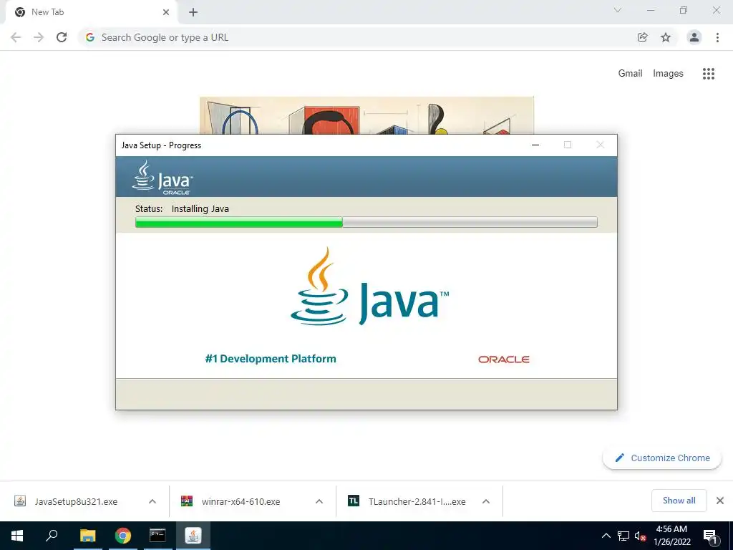Close the New Tab tab

166,12
